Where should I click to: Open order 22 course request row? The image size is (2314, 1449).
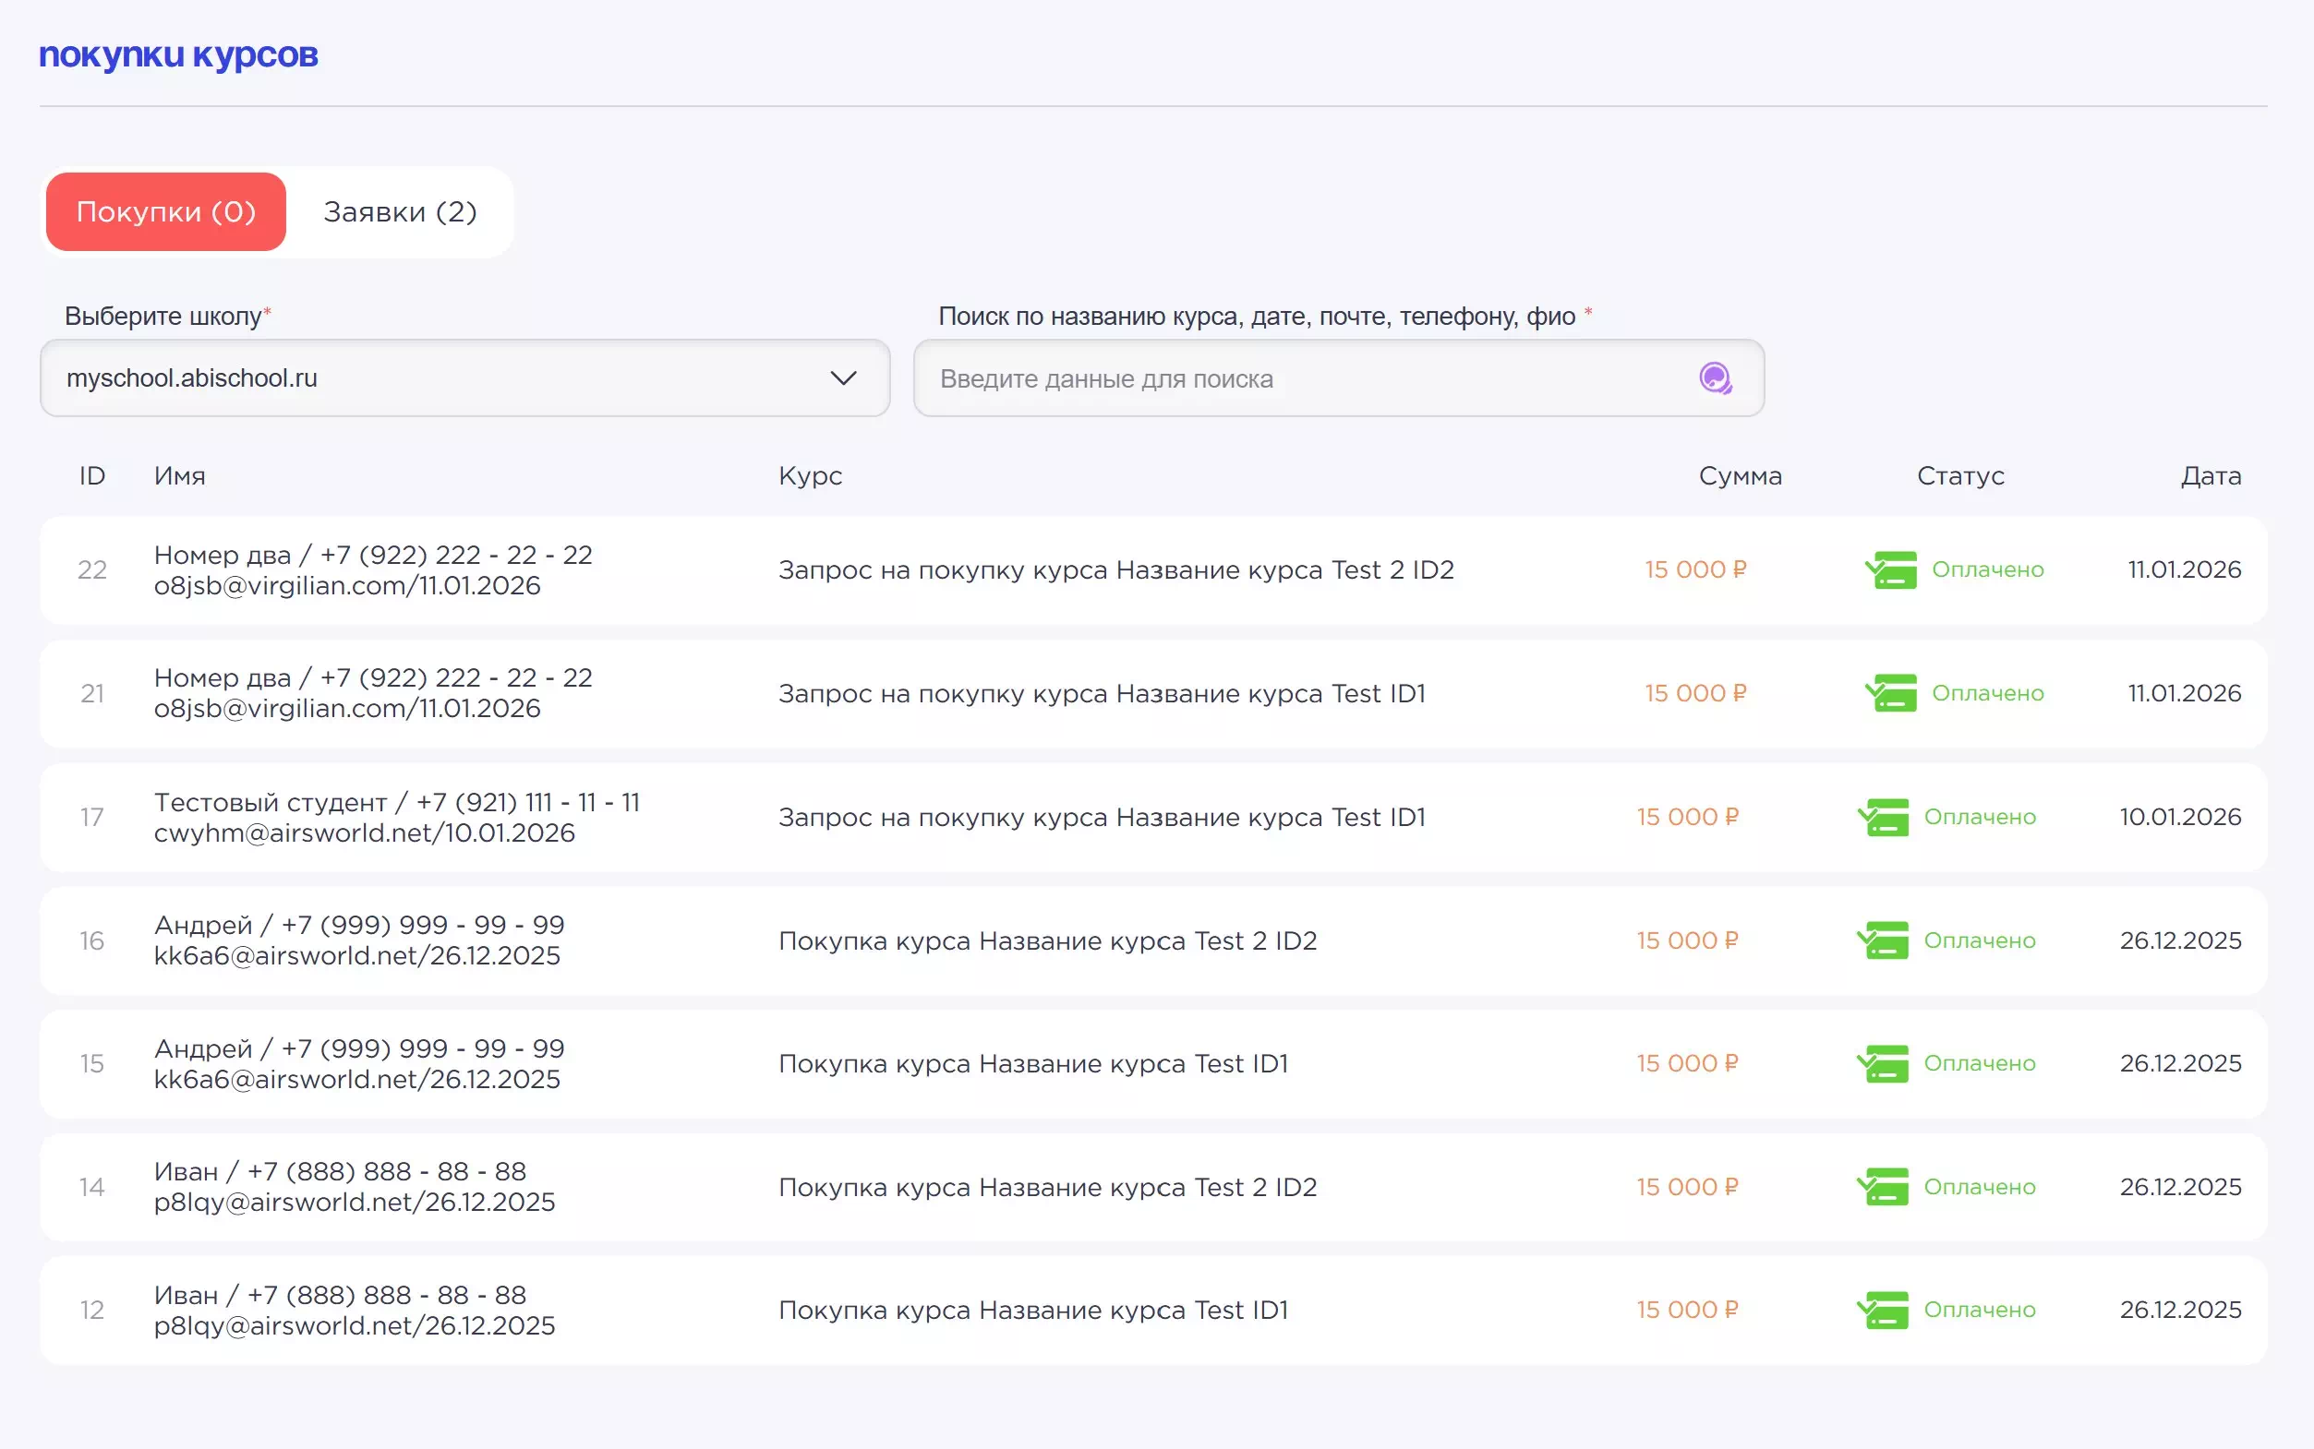click(1115, 570)
